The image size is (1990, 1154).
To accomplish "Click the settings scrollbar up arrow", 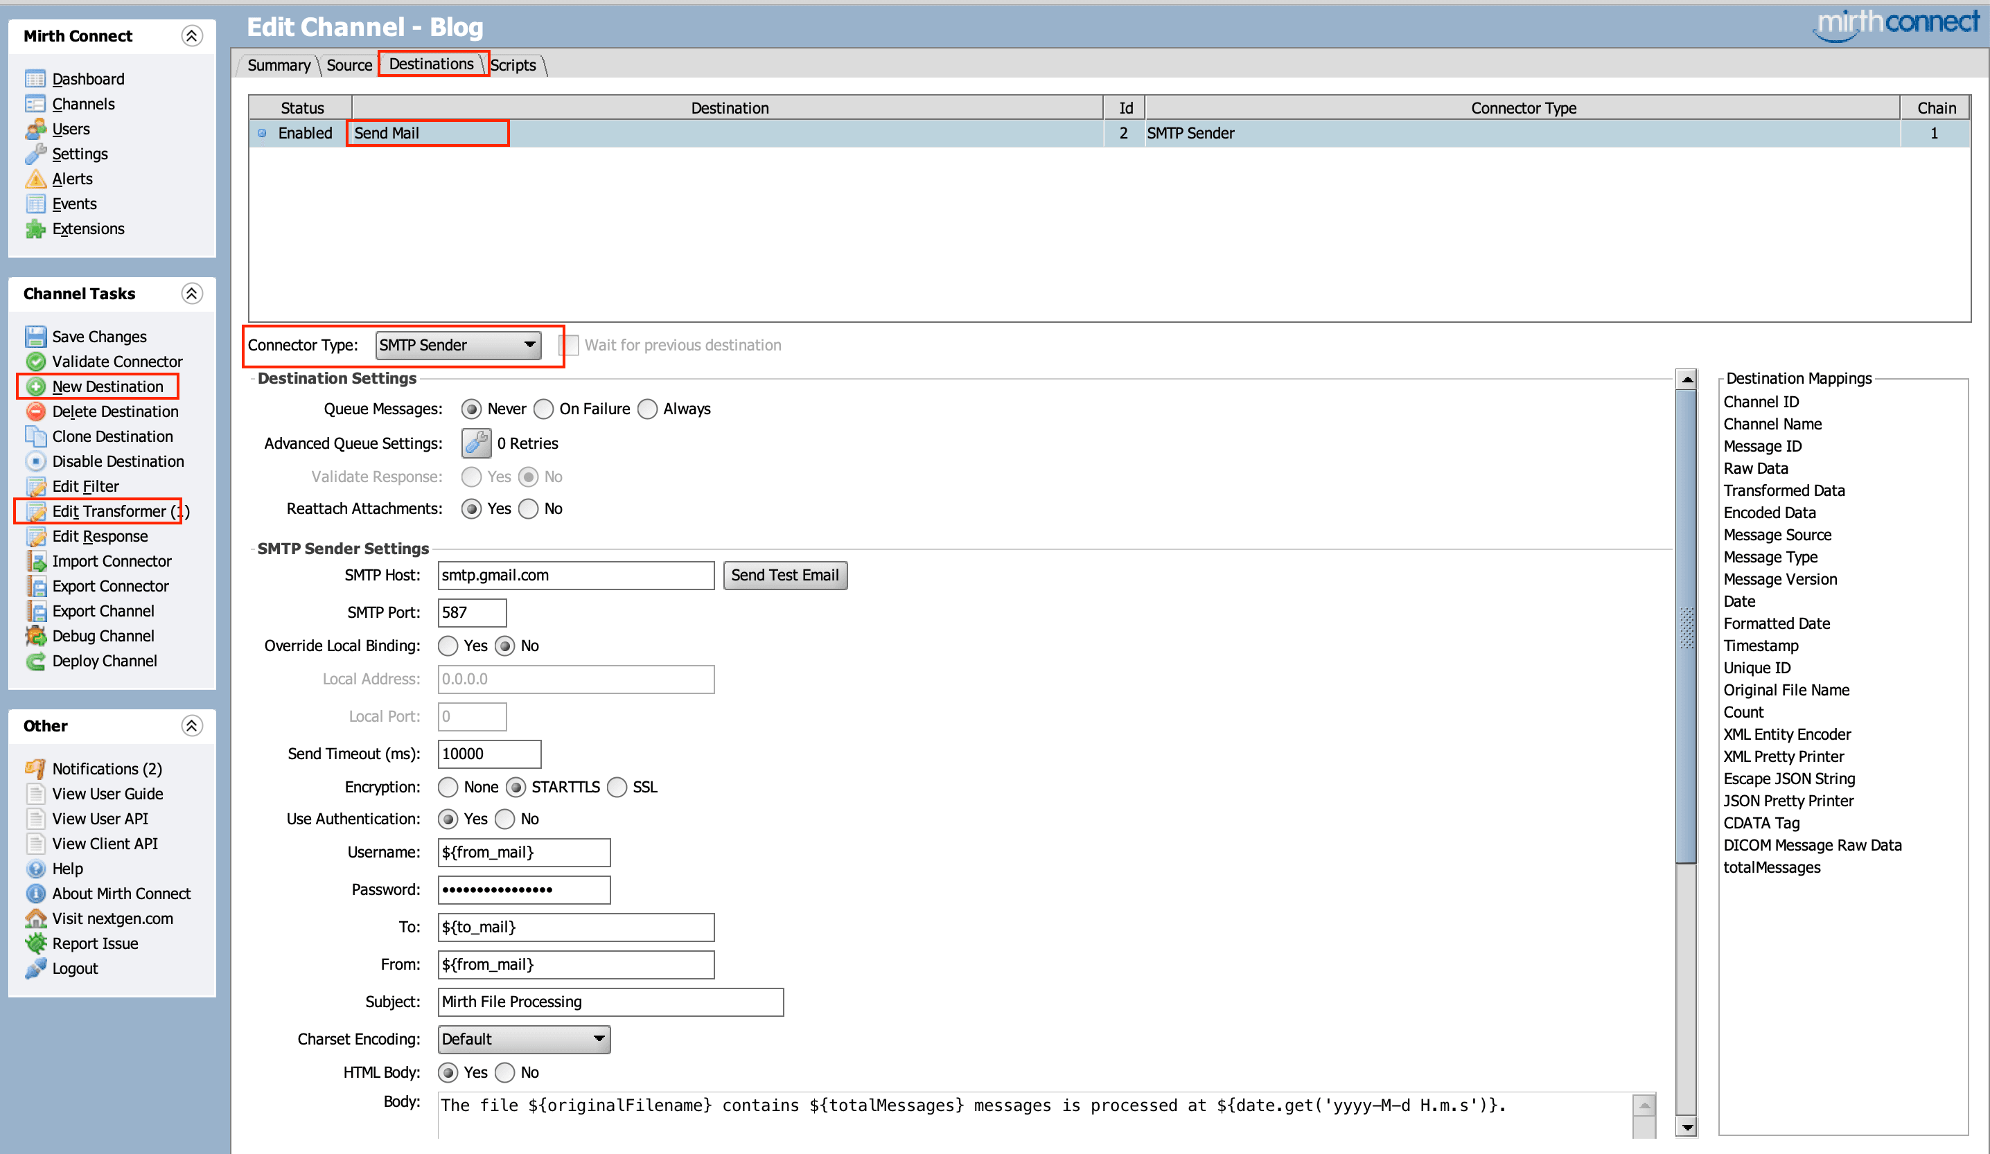I will (x=1687, y=380).
